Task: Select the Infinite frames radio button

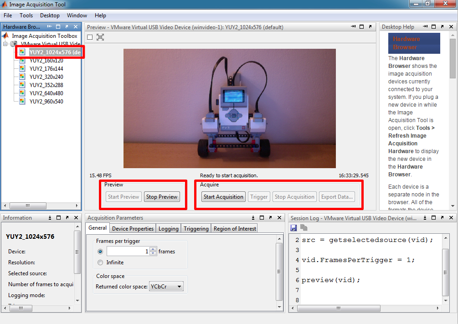Action: (x=100, y=262)
